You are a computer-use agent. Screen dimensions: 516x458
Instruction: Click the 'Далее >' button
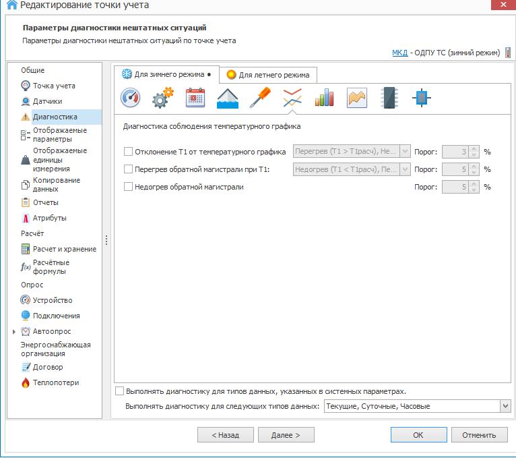click(285, 435)
